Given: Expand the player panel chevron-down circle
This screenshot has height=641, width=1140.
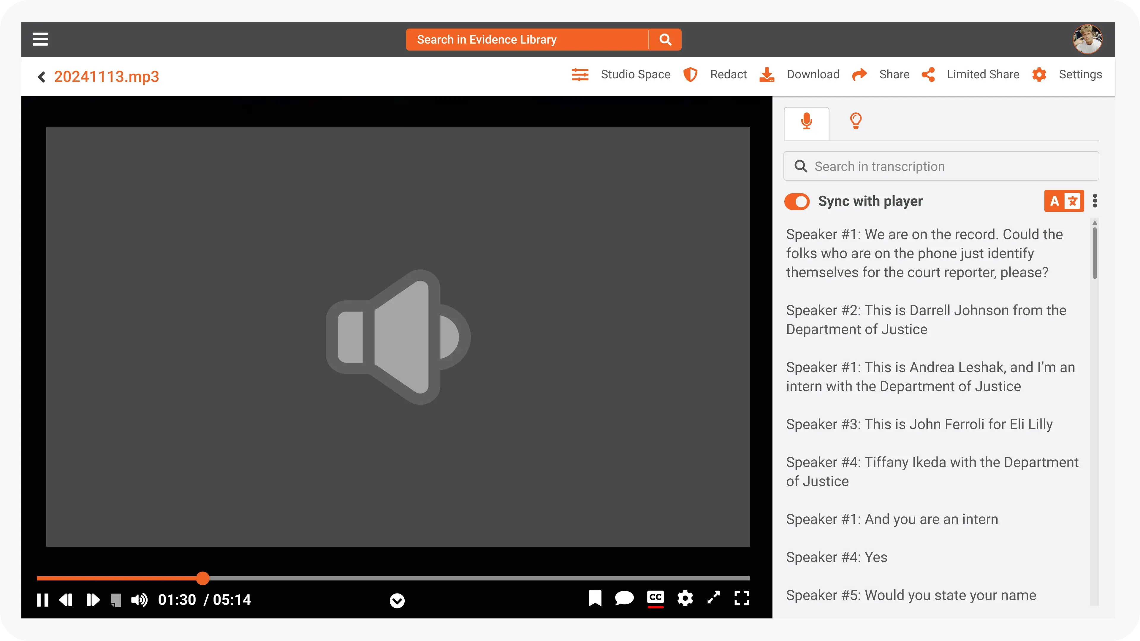Looking at the screenshot, I should coord(397,601).
